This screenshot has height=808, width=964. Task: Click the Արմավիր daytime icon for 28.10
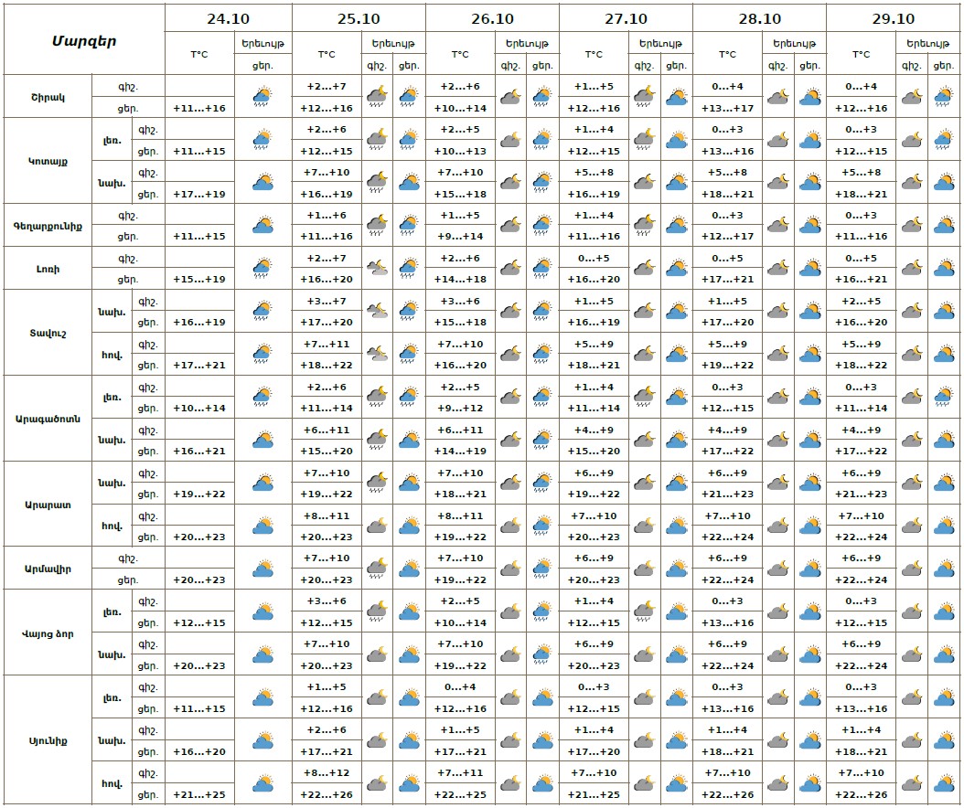click(x=809, y=569)
